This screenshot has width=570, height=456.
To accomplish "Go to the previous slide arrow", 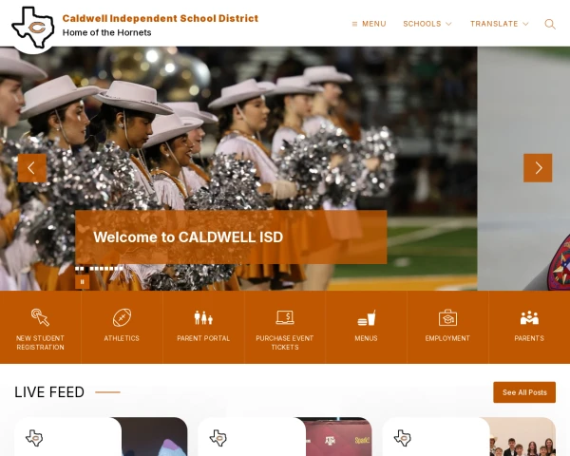I will point(32,168).
